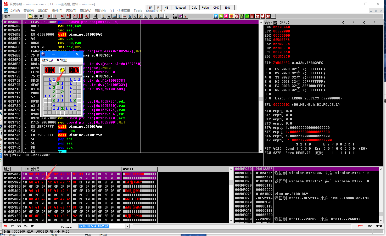Click the Trace Over toolbar icon

pos(80,16)
